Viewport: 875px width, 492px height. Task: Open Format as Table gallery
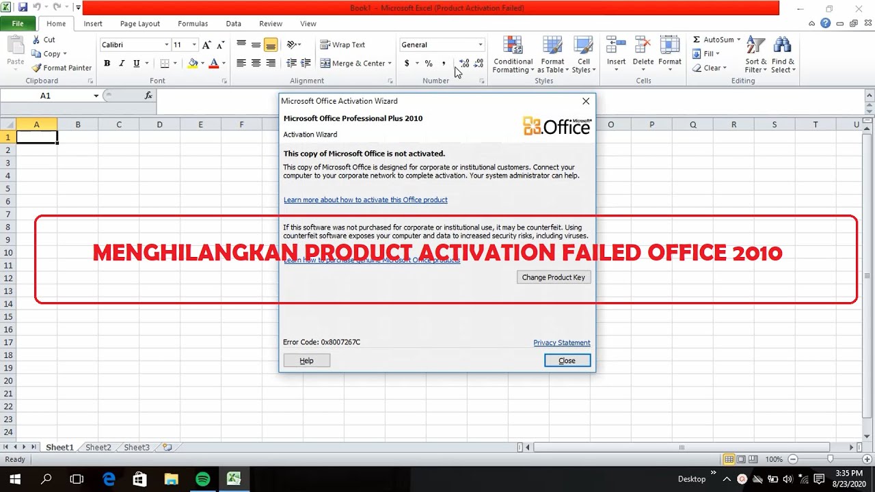click(x=552, y=55)
